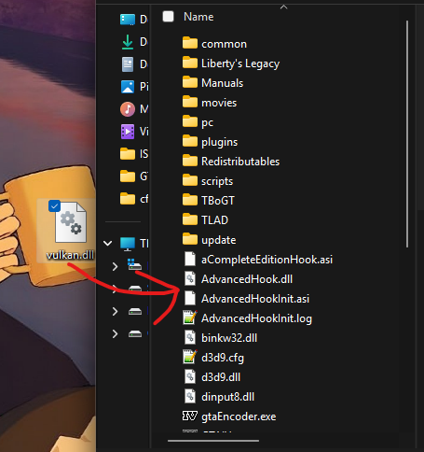Screen dimensions: 424x452
Task: Select the vulkan.dll file icon on desktop
Action: 71,222
